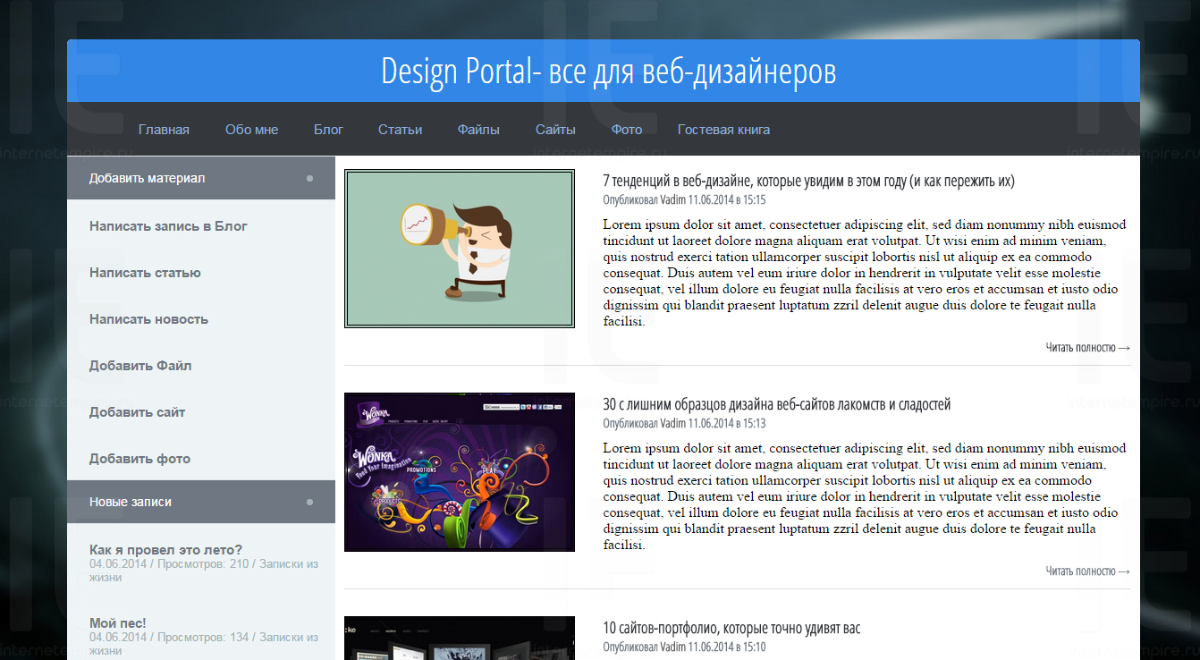Open the Статьи section
Image resolution: width=1200 pixels, height=660 pixels.
[x=400, y=130]
